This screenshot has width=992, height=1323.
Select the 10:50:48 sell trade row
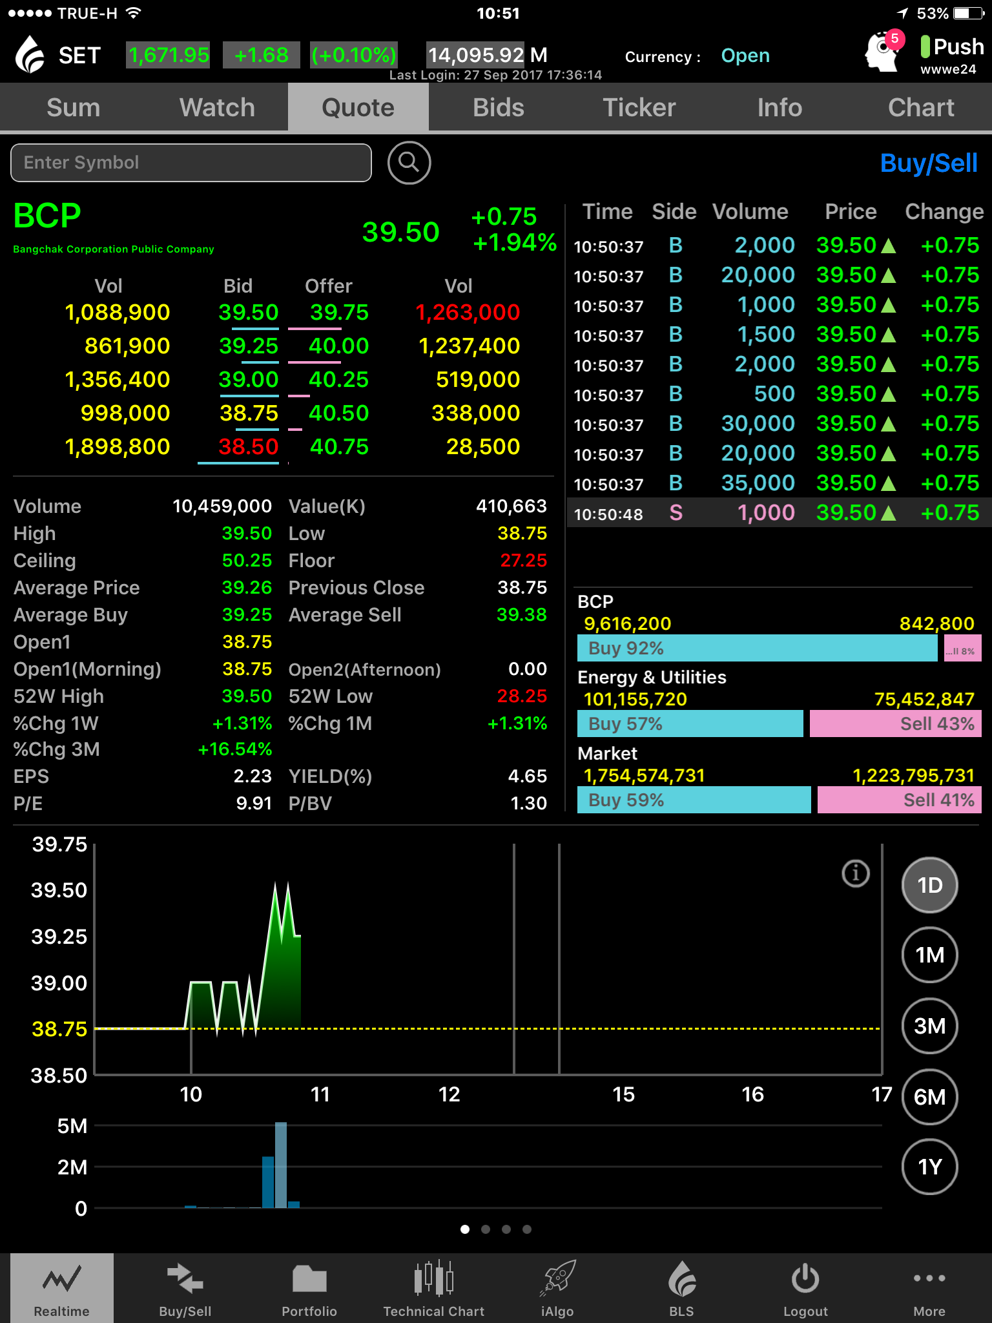[779, 513]
